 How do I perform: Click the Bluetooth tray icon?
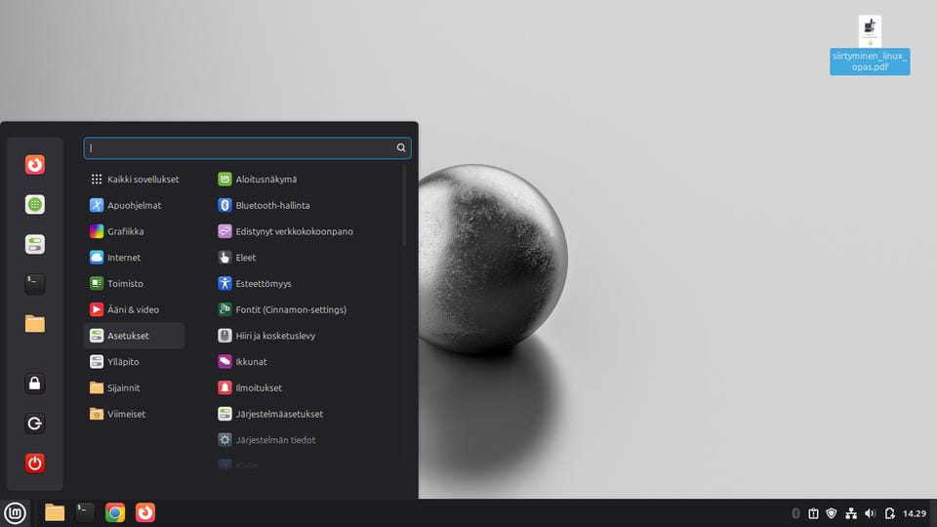pyautogui.click(x=796, y=513)
